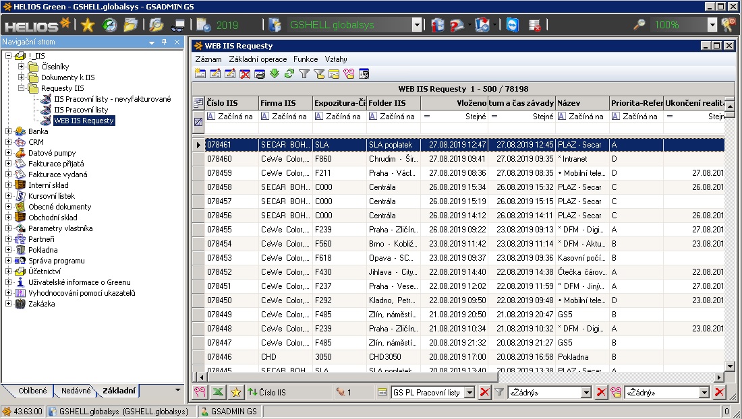
Task: Open the GSHELL.globalsys database dropdown
Action: tap(416, 25)
